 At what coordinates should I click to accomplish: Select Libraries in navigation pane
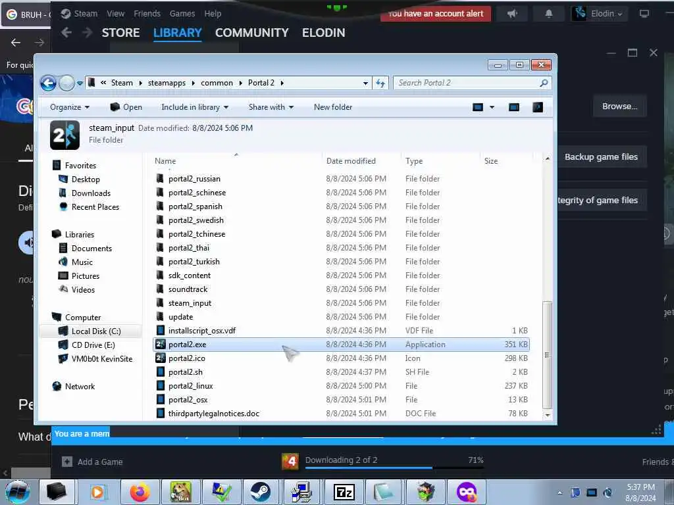[x=79, y=235]
